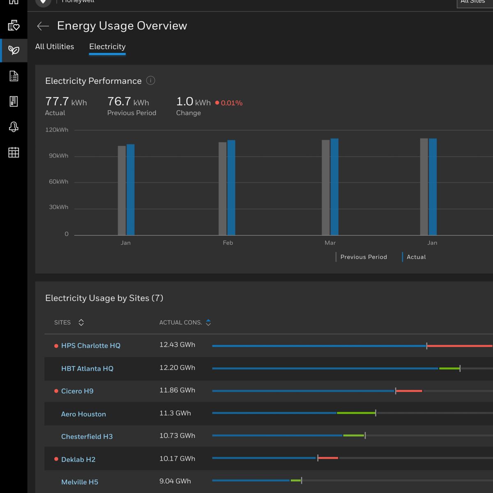Viewport: 493px width, 493px height.
Task: Click the info icon next to Electricity Performance
Action: (151, 81)
